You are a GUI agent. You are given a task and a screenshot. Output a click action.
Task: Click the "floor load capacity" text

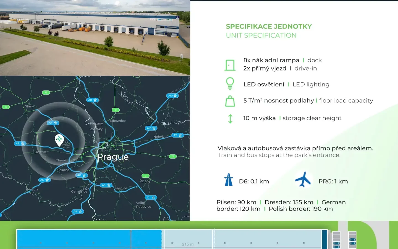point(346,100)
